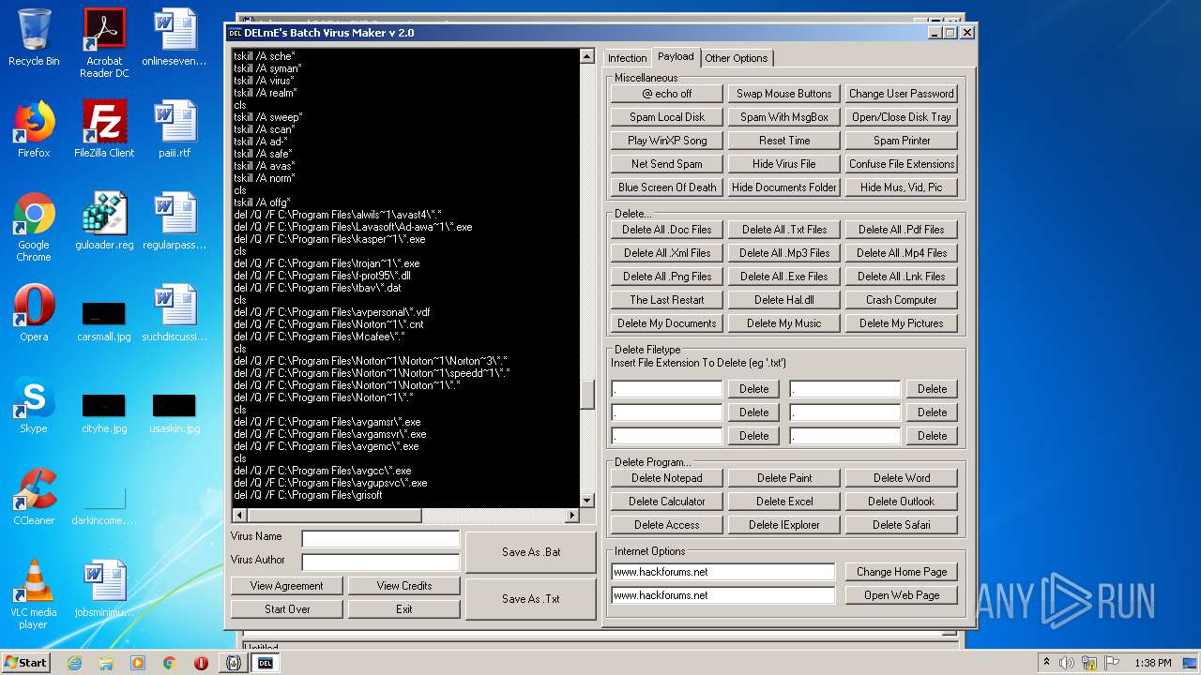Launch Firefox from the desktop

click(34, 129)
